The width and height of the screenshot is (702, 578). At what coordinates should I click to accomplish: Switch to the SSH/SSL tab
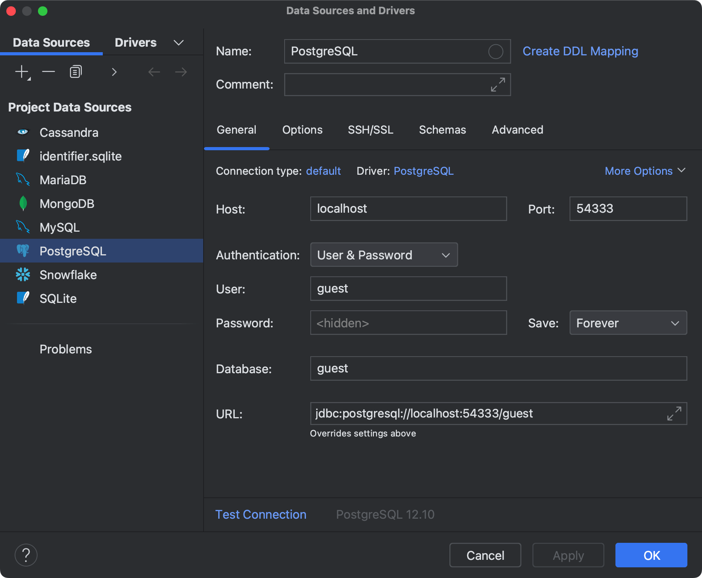pos(370,130)
